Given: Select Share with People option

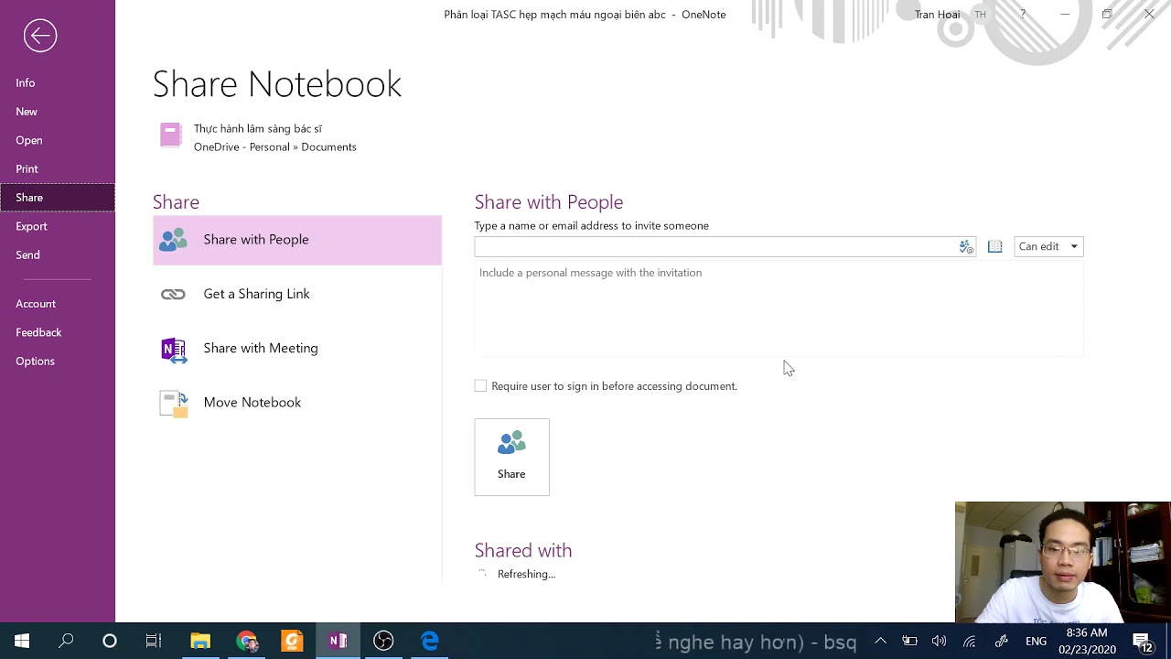Looking at the screenshot, I should click(x=297, y=240).
